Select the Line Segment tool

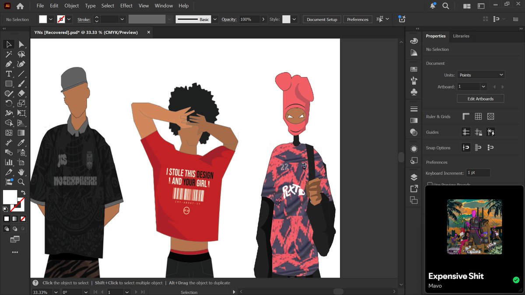[21, 74]
